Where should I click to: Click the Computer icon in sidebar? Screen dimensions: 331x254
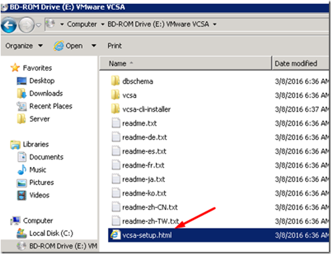(15, 220)
